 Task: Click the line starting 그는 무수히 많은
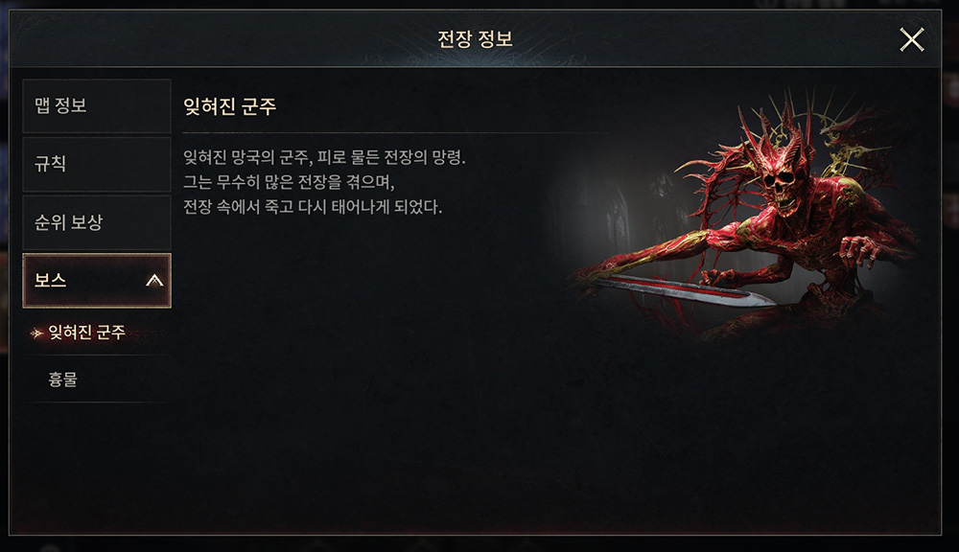[x=289, y=181]
